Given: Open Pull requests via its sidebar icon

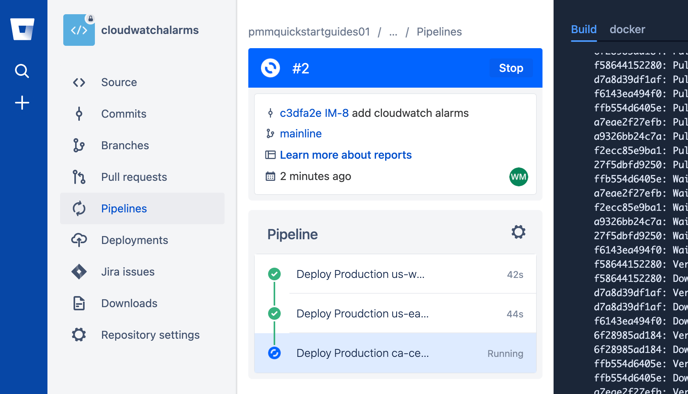Looking at the screenshot, I should pos(79,177).
